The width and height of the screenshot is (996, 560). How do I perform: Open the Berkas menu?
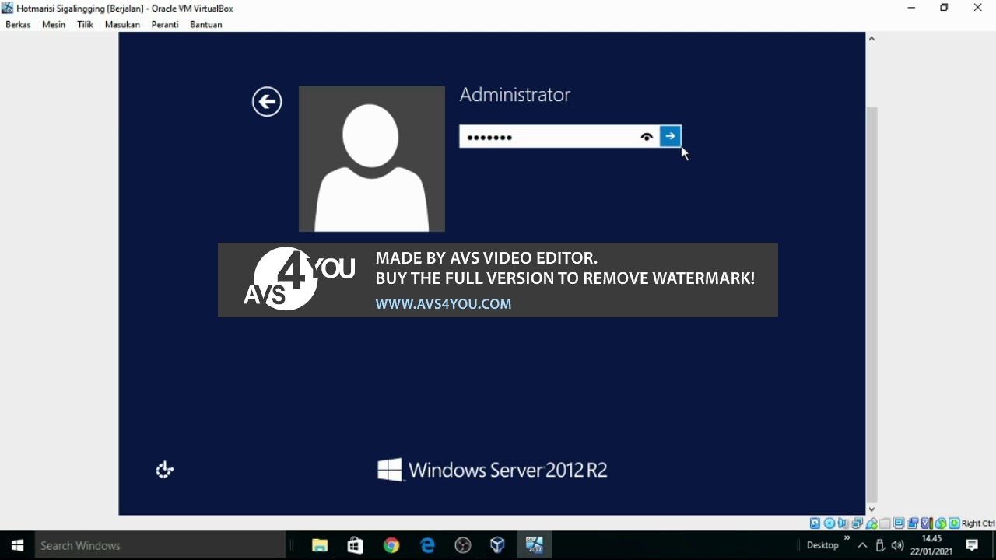pos(18,24)
